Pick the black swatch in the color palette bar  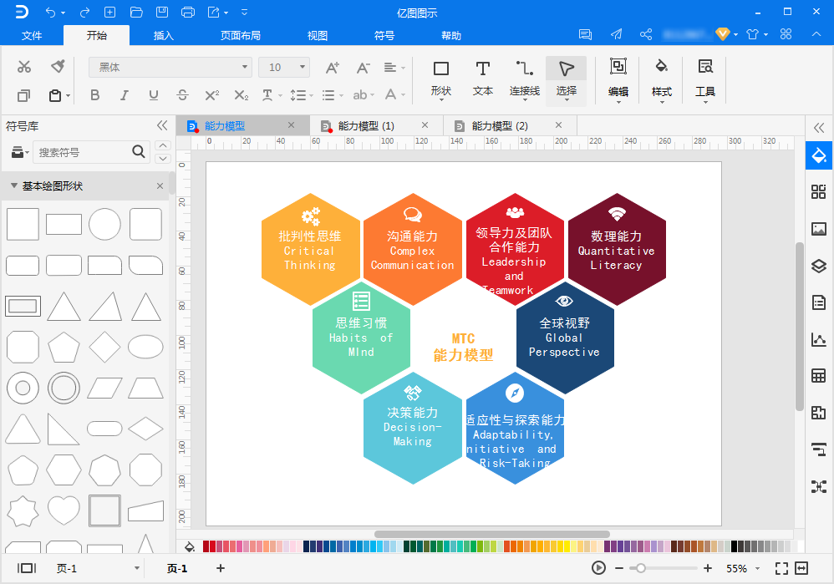point(735,546)
